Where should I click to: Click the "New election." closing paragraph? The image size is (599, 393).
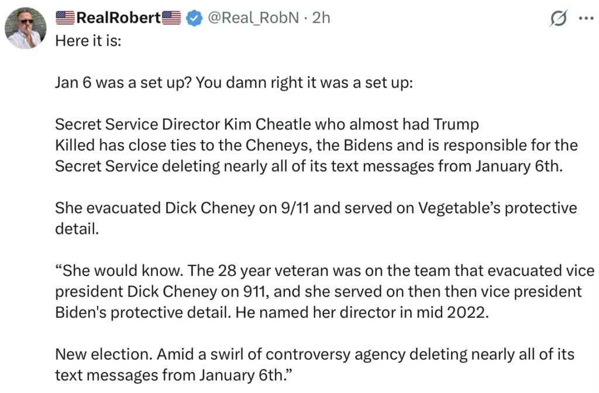click(315, 354)
